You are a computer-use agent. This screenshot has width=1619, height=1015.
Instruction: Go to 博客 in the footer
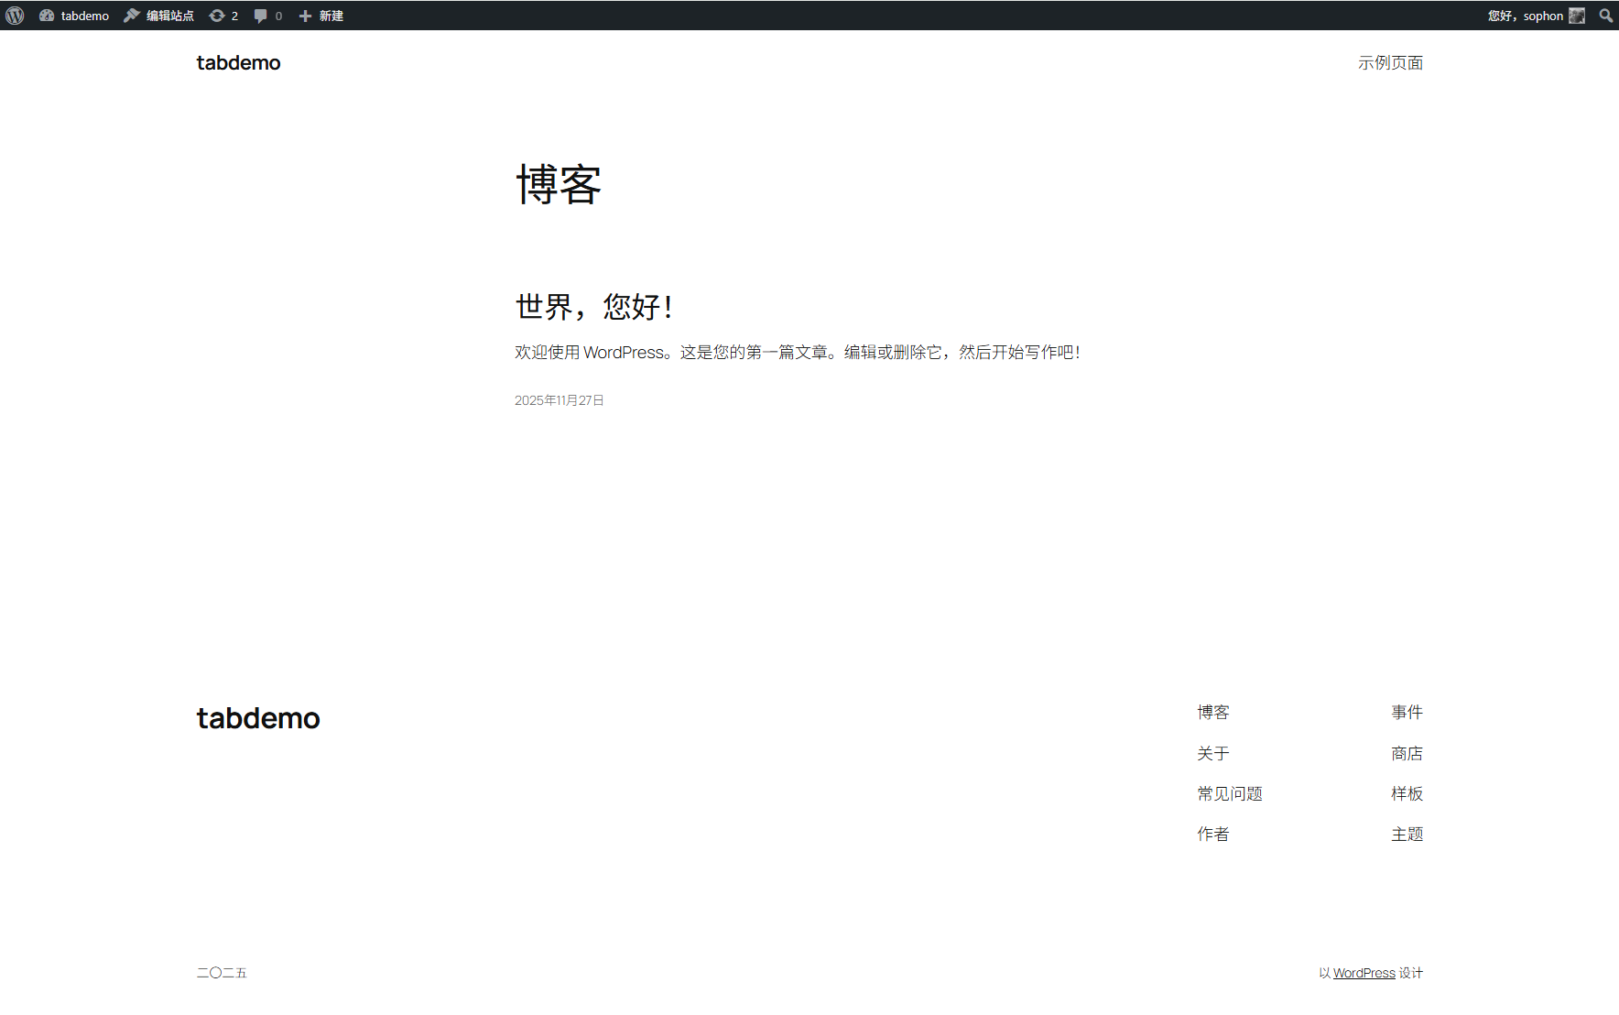pyautogui.click(x=1212, y=713)
